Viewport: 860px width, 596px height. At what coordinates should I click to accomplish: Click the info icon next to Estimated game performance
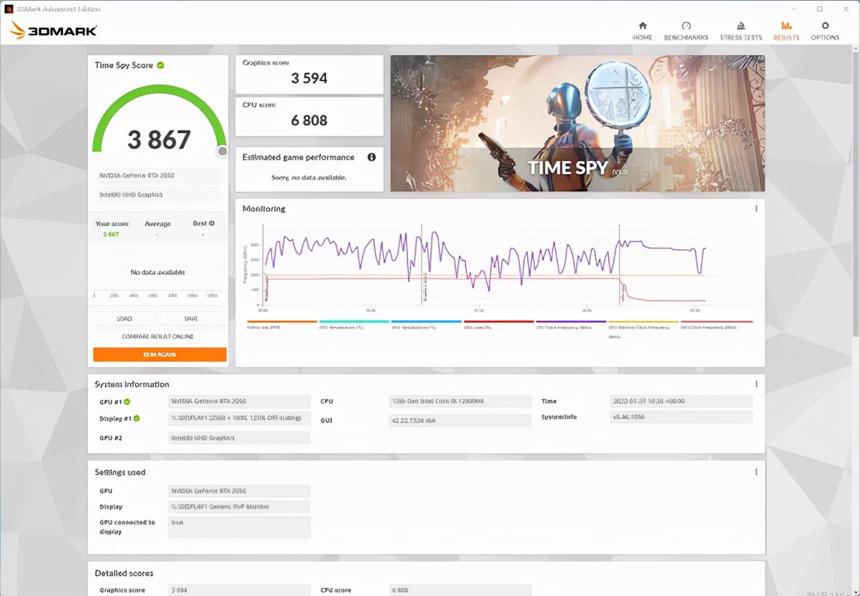[371, 158]
